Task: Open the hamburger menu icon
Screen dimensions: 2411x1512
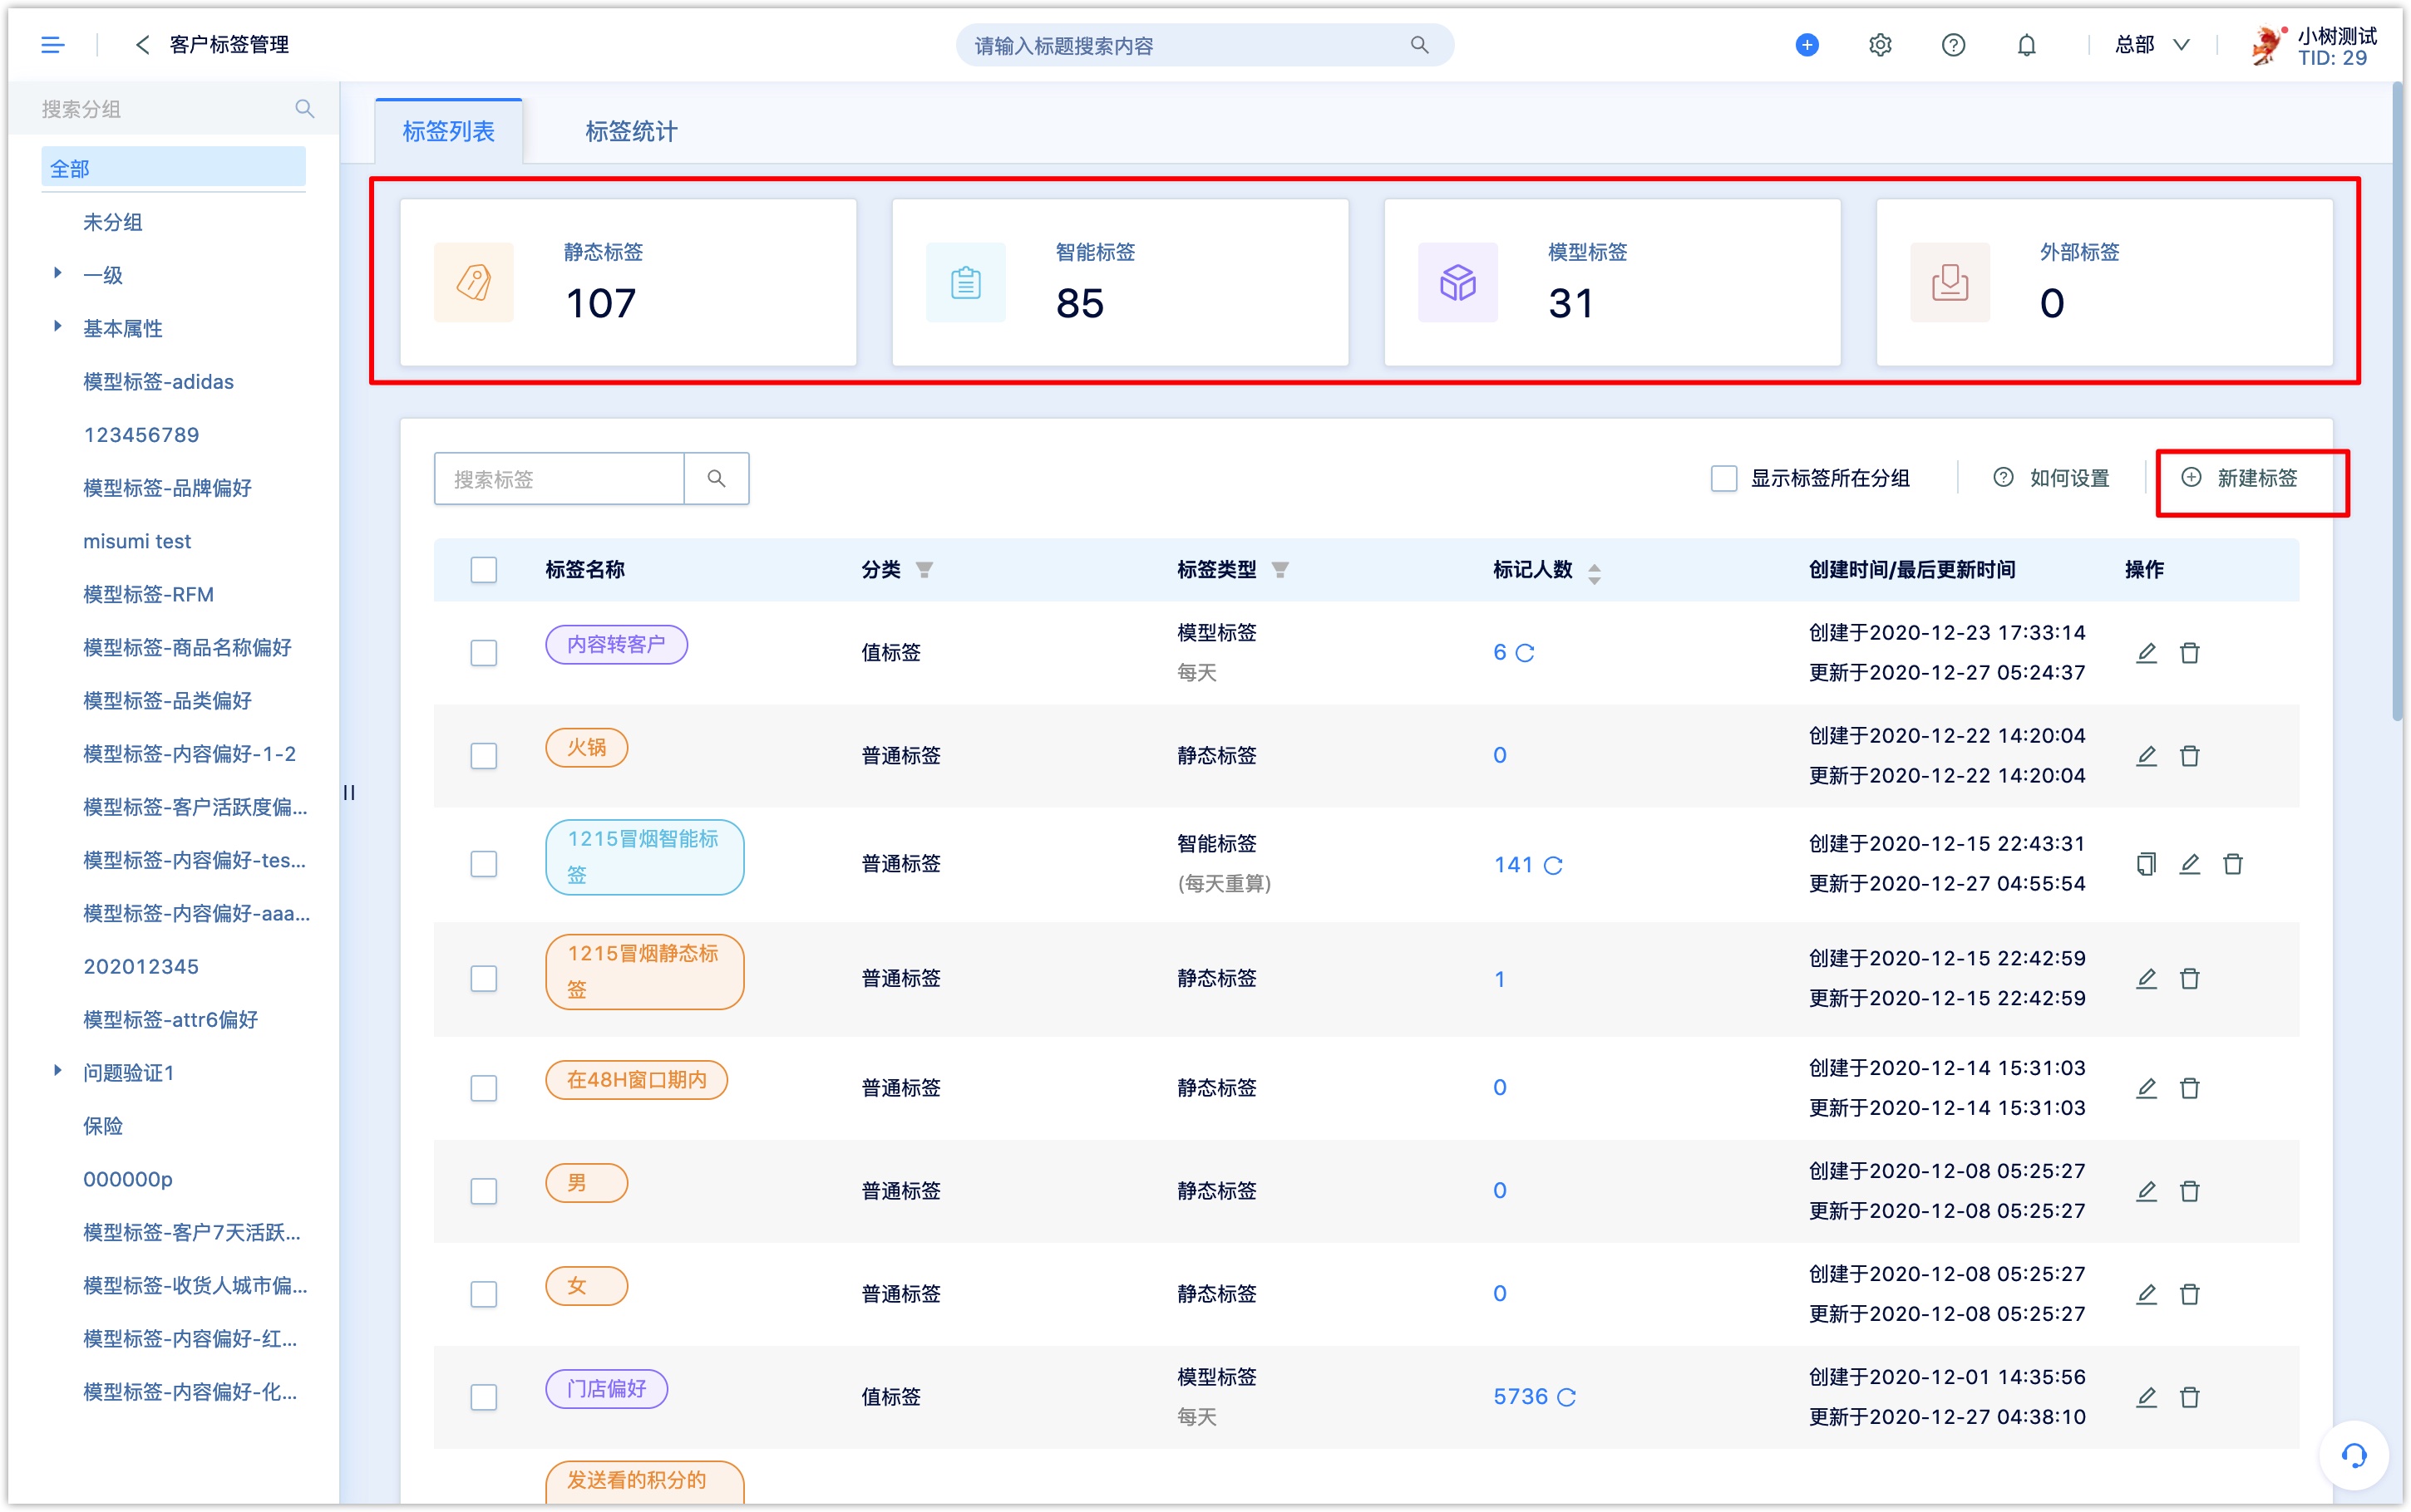Action: point(52,45)
